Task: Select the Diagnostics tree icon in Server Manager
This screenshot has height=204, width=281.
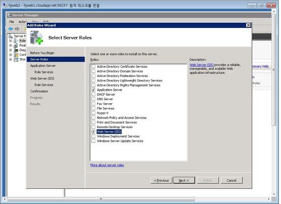Action: (16, 50)
